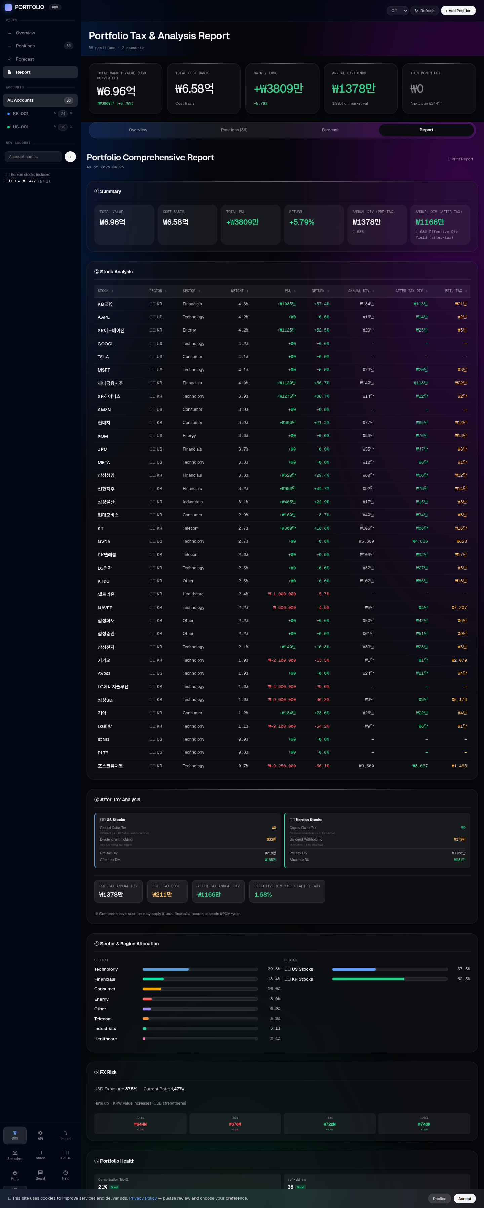Open API settings gear
This screenshot has height=1208, width=484.
pyautogui.click(x=40, y=1135)
